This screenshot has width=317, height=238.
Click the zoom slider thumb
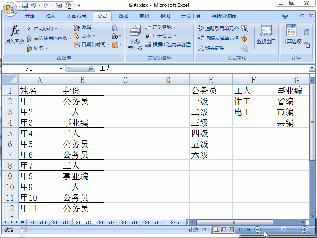283,229
